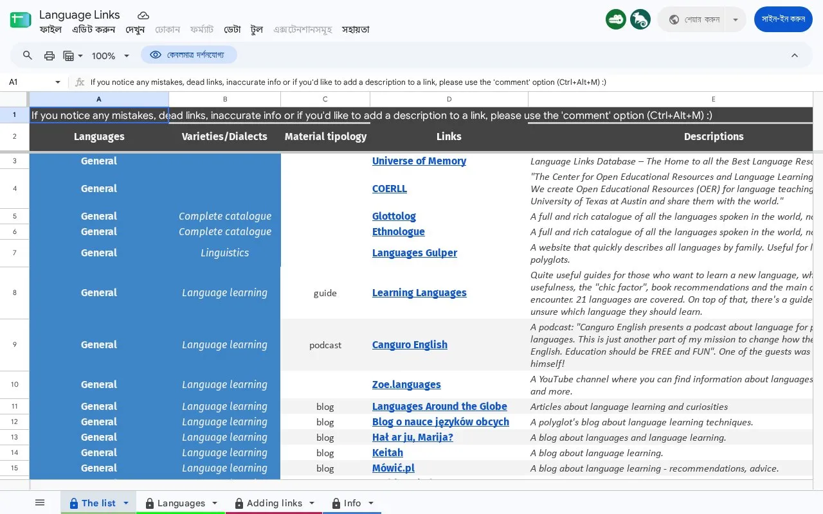Click the A1 name box field
Viewport: 823px width, 514px height.
tap(30, 82)
